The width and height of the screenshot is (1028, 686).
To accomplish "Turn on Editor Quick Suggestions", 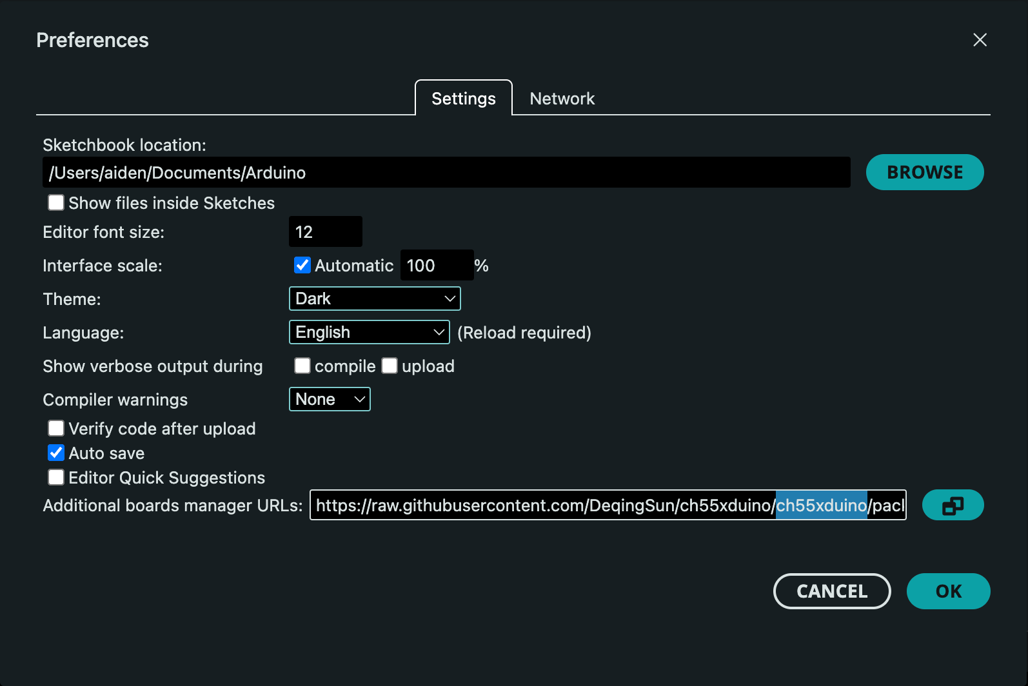I will [57, 478].
